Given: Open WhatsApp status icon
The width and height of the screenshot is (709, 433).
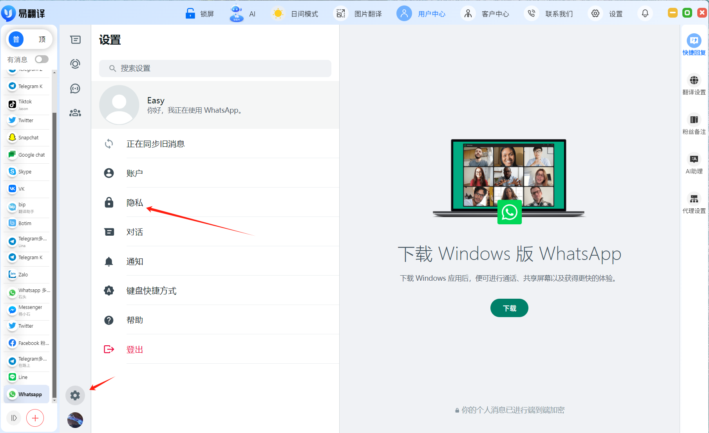Looking at the screenshot, I should [75, 64].
